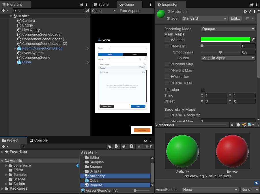This screenshot has height=194, width=260.
Task: Click the favorites star icon in Project toolbar
Action: 139,146
